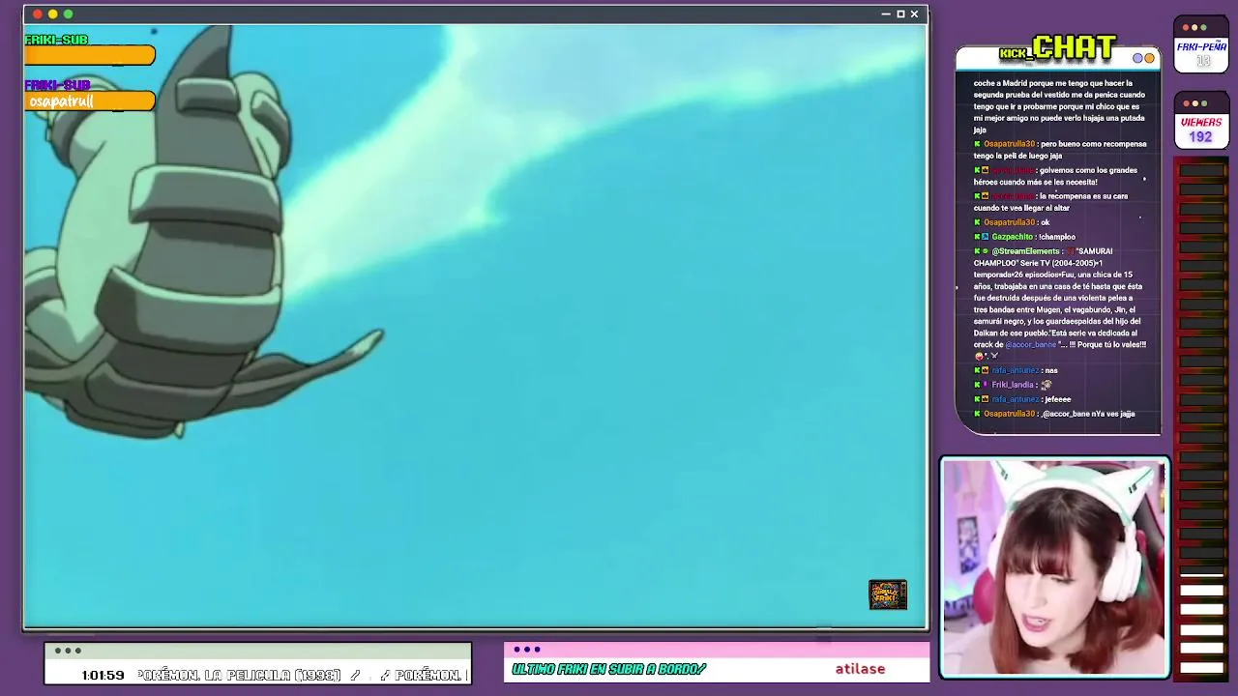Open Gazpachito's profile from chat

[x=1012, y=237]
